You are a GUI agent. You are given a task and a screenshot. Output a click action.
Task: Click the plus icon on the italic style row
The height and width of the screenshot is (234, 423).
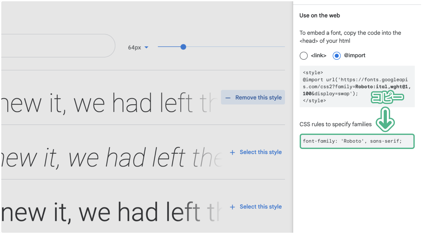tap(232, 152)
